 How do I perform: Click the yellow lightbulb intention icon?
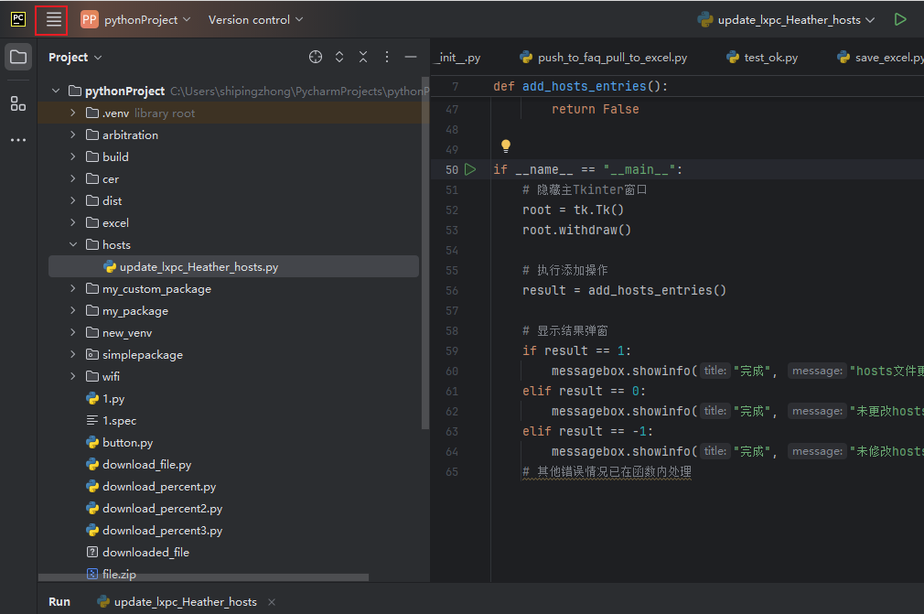click(506, 145)
